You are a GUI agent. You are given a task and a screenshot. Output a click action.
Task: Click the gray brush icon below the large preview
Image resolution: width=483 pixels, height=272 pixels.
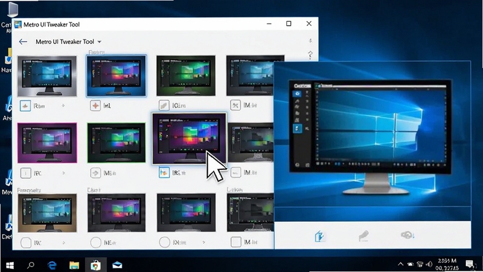(x=364, y=236)
